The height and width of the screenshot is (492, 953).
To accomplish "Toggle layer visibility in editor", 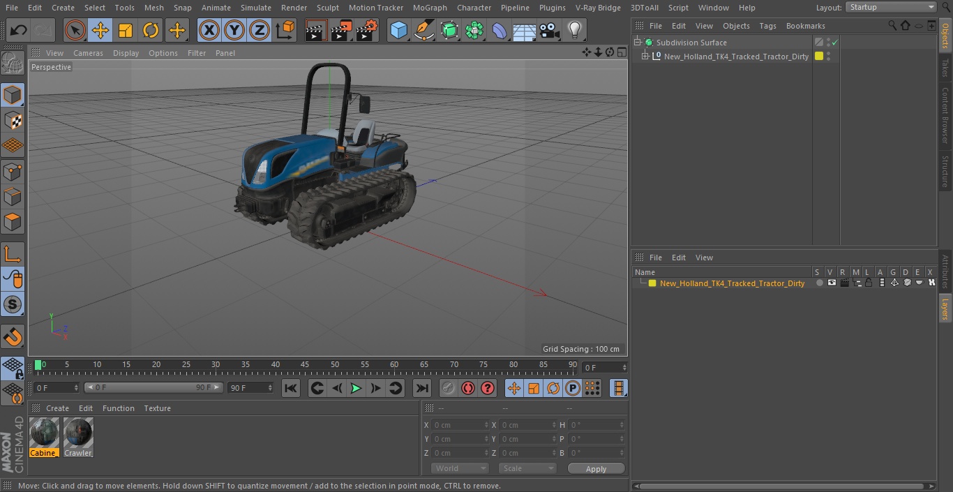I will (x=832, y=283).
